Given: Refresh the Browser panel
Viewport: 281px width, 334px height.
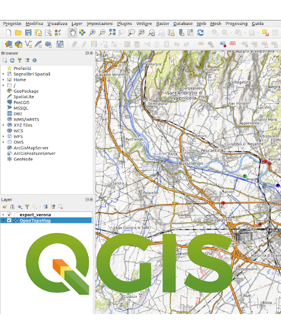Looking at the screenshot, I should [x=12, y=60].
